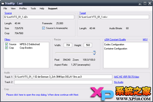Select Container Configuration entry
The image size is (153, 102).
point(116,49)
